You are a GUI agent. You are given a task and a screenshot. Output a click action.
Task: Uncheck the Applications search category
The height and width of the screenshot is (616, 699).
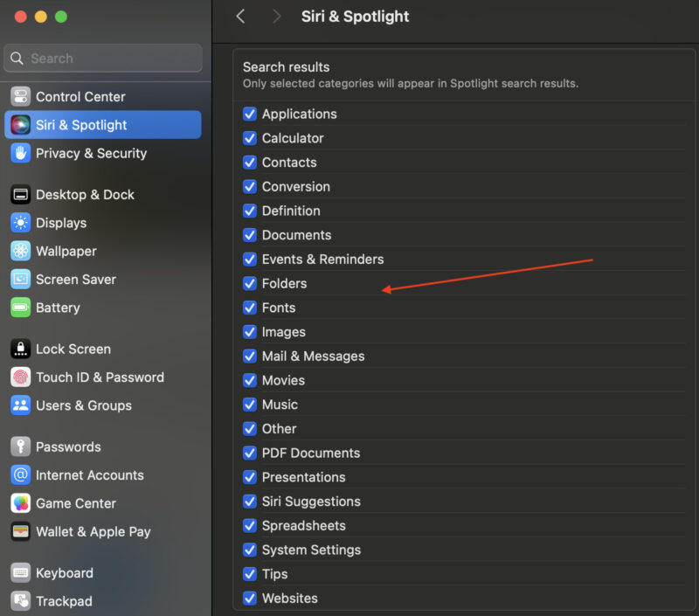point(250,114)
